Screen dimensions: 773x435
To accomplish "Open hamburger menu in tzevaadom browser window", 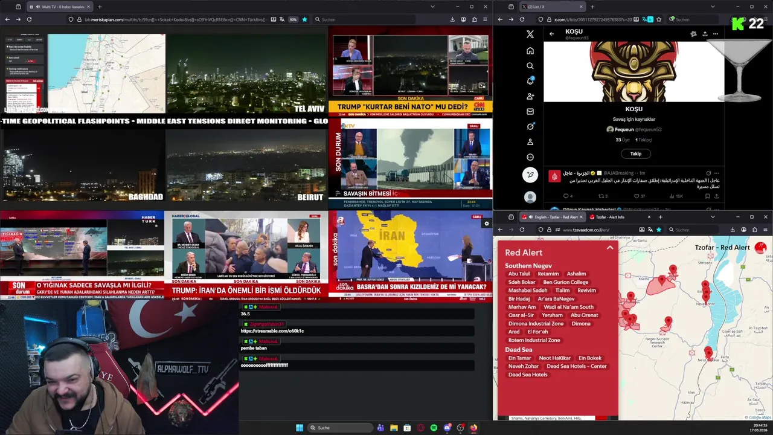I will coord(765,230).
